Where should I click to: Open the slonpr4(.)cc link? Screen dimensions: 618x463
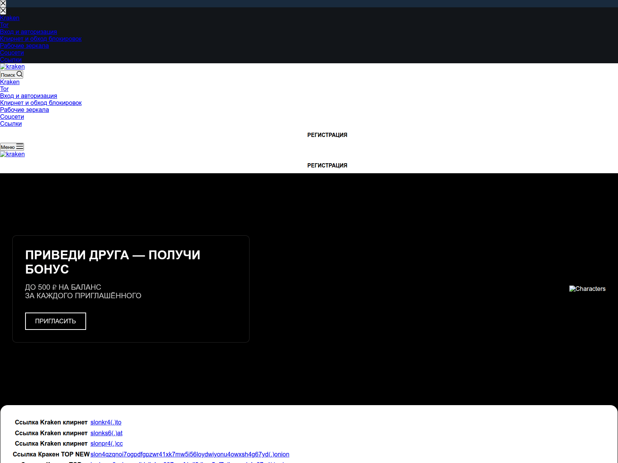pyautogui.click(x=107, y=443)
